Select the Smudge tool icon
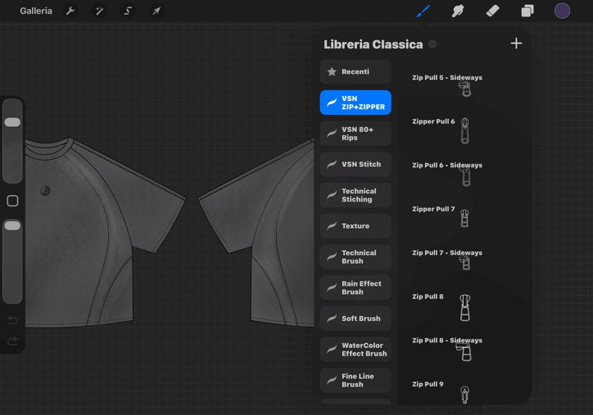Viewport: 593px width, 415px height. tap(458, 11)
